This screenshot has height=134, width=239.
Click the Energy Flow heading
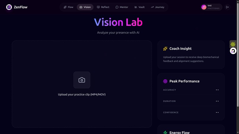[x=180, y=133]
